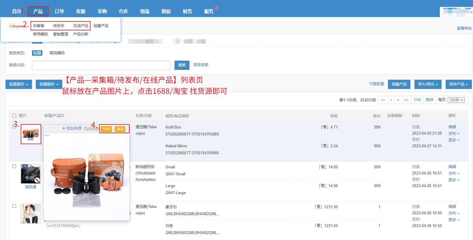The height and width of the screenshot is (240, 473).
Task: Click the binoculars product thumbnail
Action: (x=31, y=134)
